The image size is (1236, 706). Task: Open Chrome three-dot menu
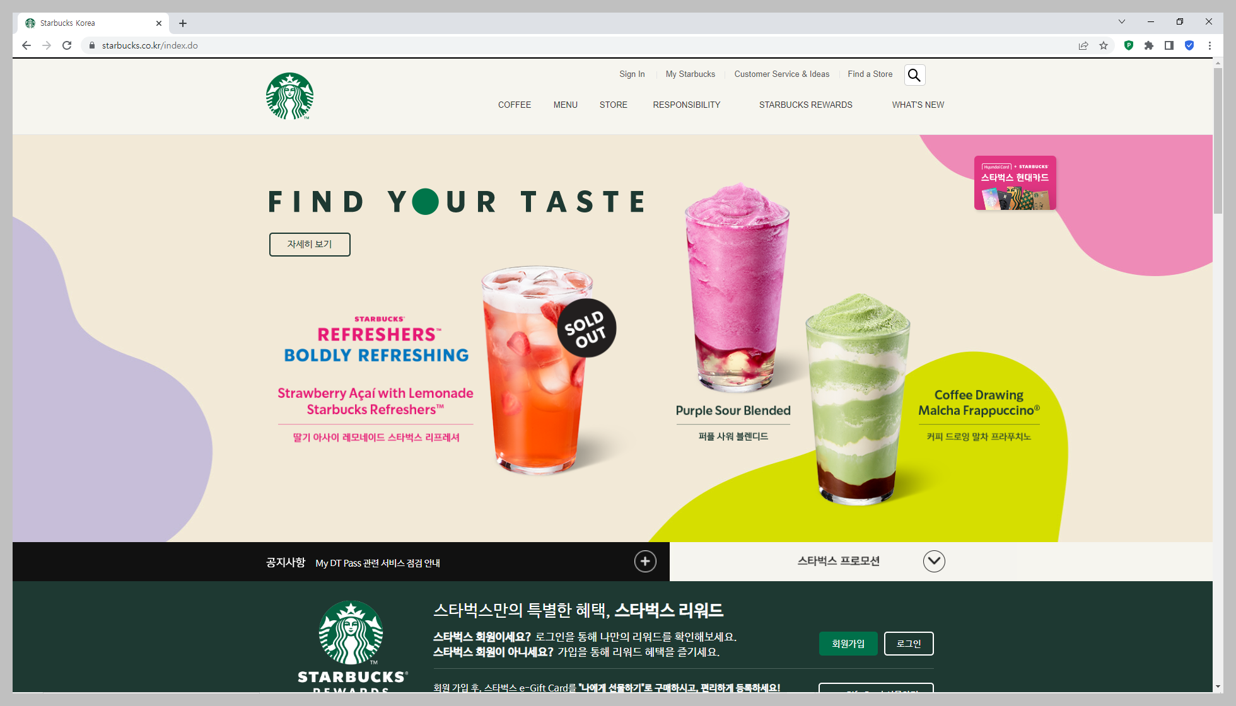1210,45
